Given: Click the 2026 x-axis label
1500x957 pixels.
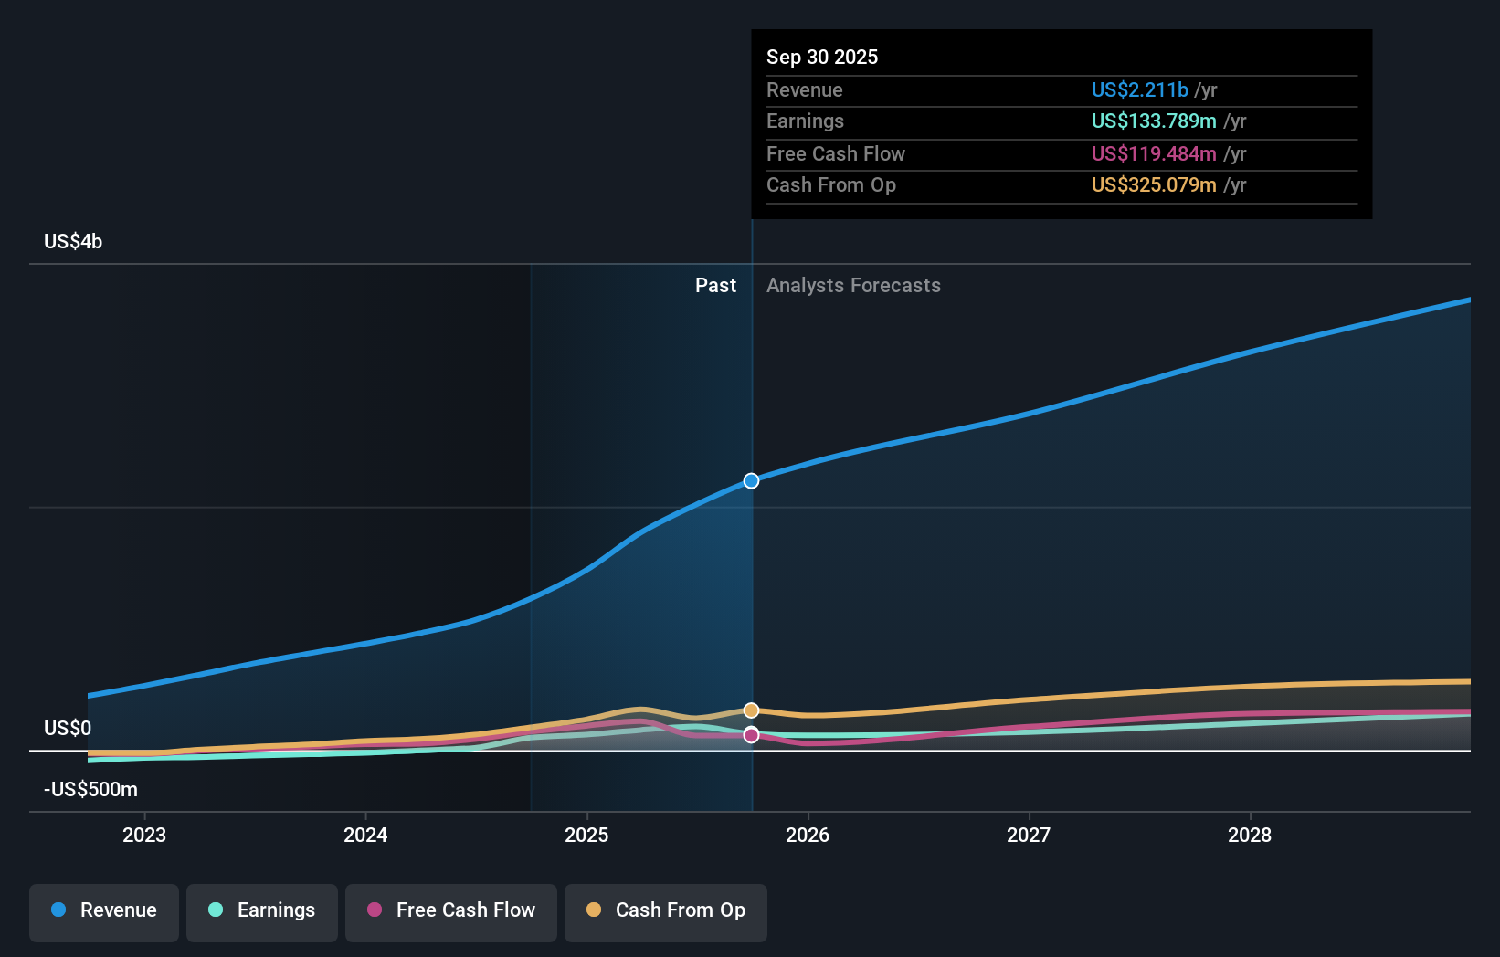Looking at the screenshot, I should [808, 835].
